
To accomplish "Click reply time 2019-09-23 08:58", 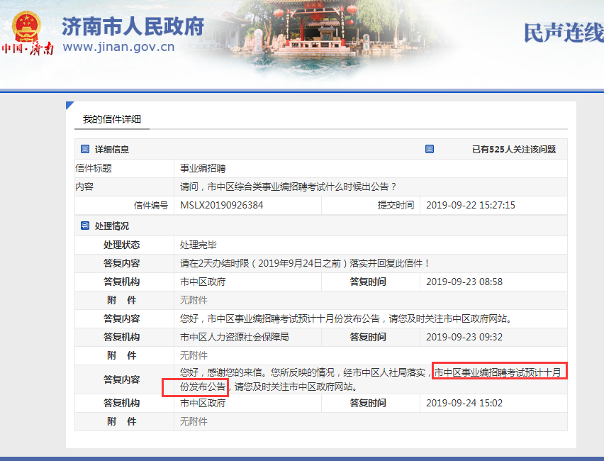I will [464, 282].
